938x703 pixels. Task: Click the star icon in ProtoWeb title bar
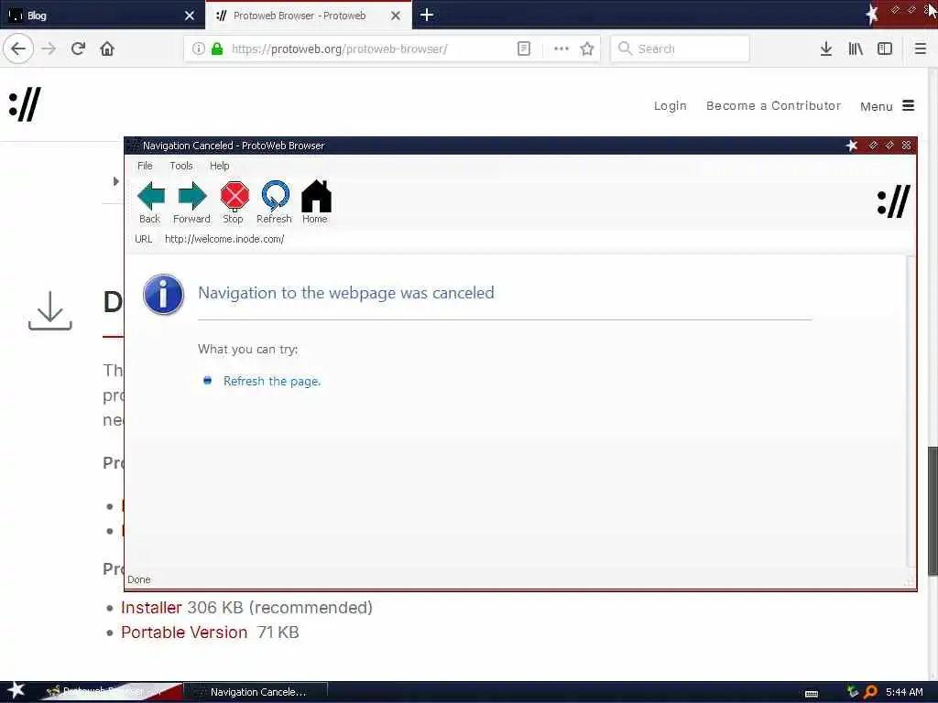tap(852, 146)
